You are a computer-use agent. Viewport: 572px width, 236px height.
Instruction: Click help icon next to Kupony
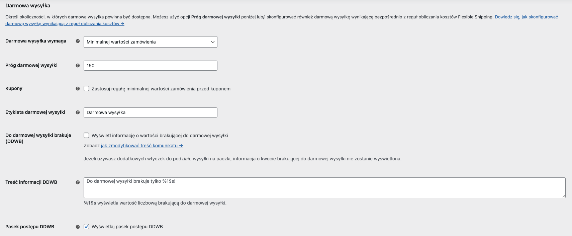coord(78,89)
